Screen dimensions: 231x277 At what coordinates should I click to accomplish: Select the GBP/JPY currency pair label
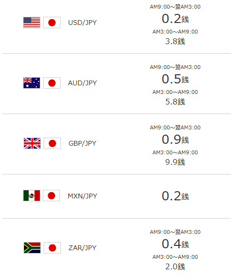(x=83, y=143)
